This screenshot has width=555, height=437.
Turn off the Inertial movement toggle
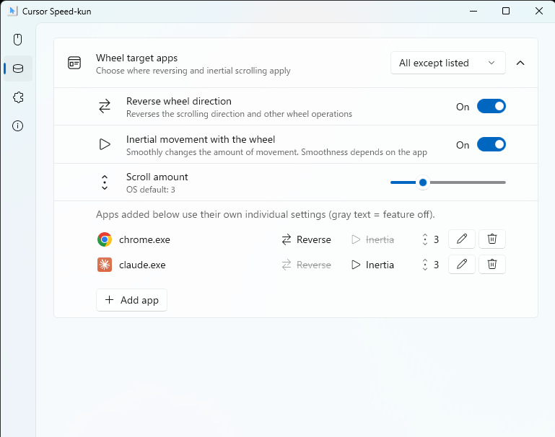pyautogui.click(x=491, y=145)
